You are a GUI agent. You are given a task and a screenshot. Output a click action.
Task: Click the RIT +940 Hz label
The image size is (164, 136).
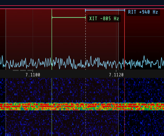pyautogui.click(x=143, y=12)
